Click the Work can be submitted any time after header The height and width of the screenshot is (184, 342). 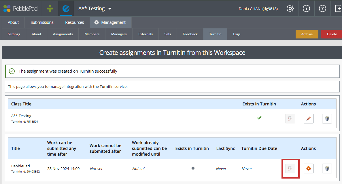pyautogui.click(x=62, y=148)
